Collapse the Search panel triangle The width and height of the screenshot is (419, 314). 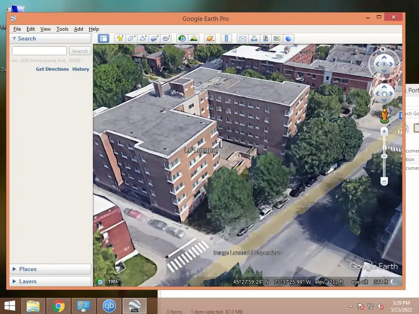[14, 38]
